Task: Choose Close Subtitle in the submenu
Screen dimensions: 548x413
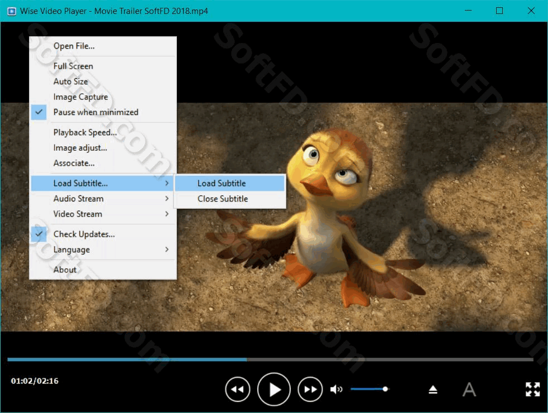Action: 230,199
